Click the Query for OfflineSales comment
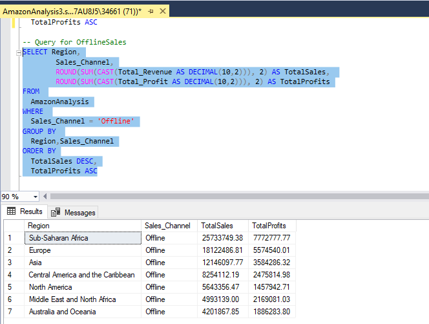Screen dimensions: 429x324 (74, 42)
